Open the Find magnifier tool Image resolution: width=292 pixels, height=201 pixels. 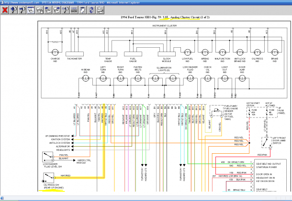tap(65, 10)
